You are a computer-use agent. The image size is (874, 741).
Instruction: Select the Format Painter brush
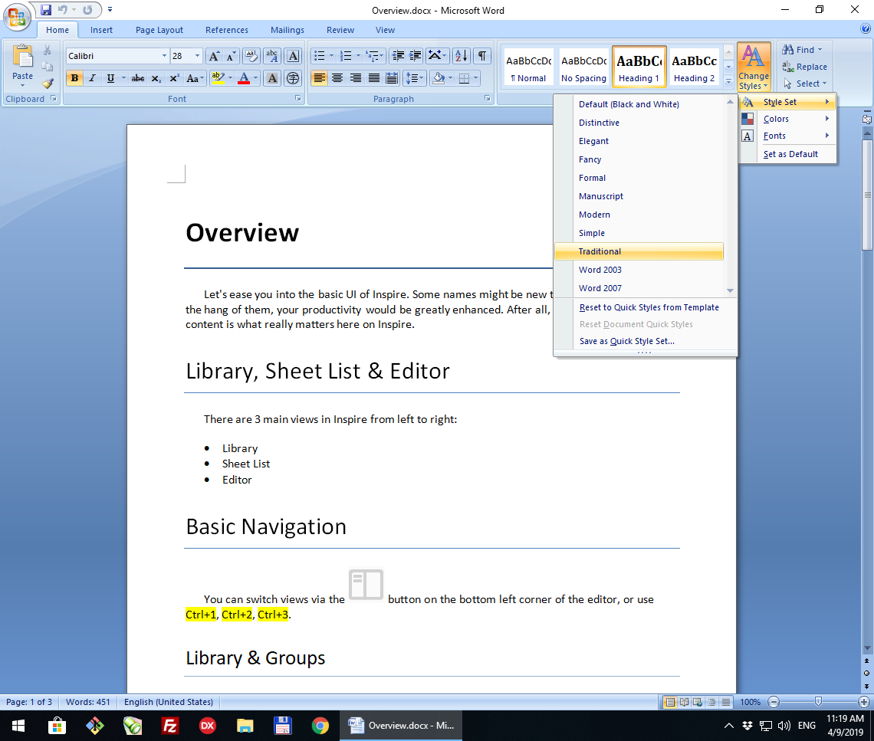(48, 83)
